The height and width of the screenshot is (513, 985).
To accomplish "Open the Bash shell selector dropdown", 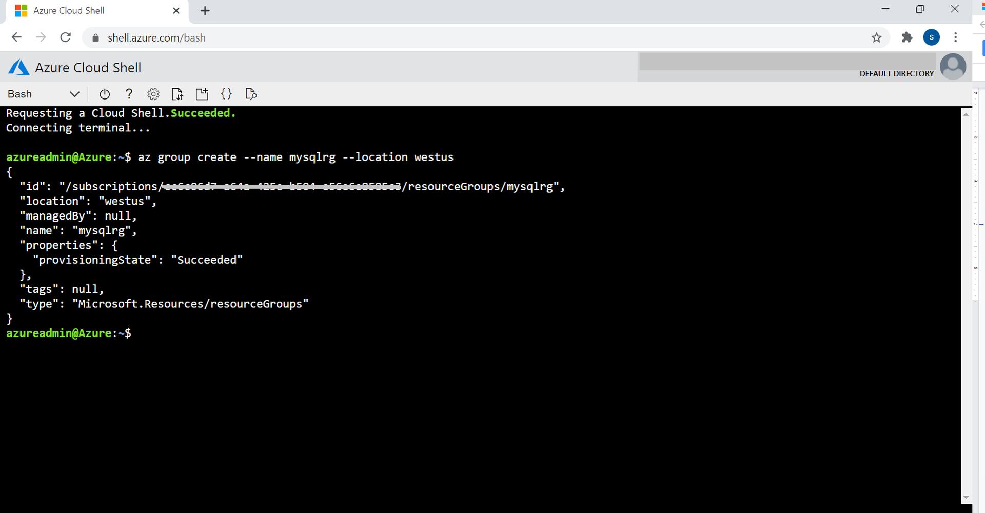I will (44, 94).
